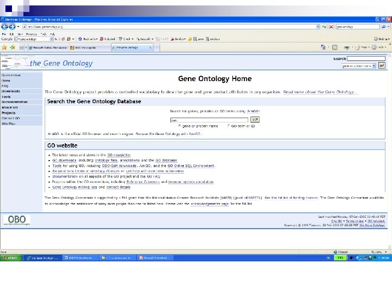This screenshot has width=392, height=294.
Task: Refresh the page with the green arrows icon
Action: [324, 27]
